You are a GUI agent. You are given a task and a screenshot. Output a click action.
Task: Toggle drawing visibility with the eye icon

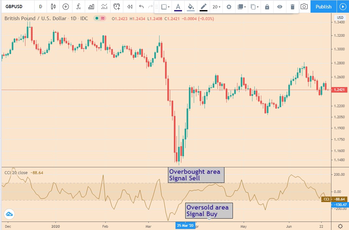pyautogui.click(x=280, y=6)
